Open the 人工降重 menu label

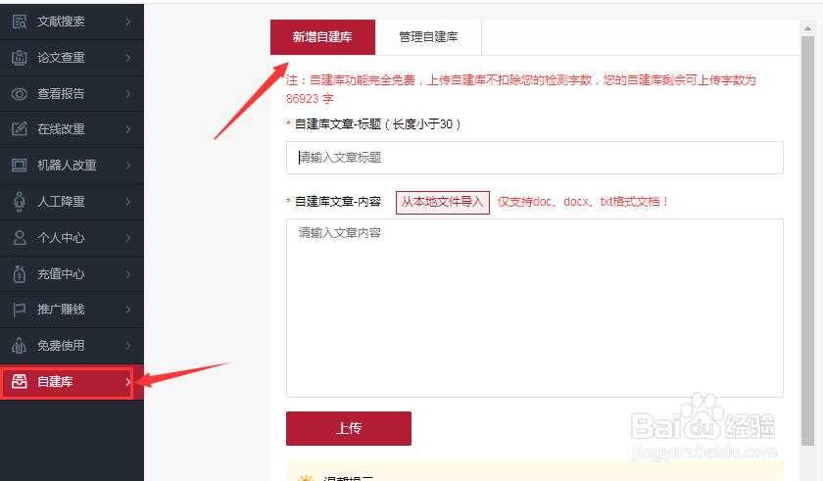(x=61, y=202)
